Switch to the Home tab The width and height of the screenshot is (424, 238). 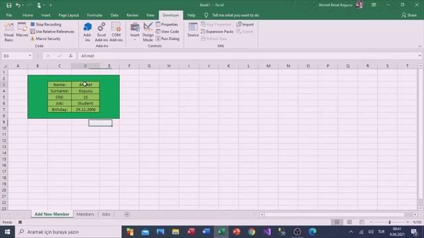28,15
